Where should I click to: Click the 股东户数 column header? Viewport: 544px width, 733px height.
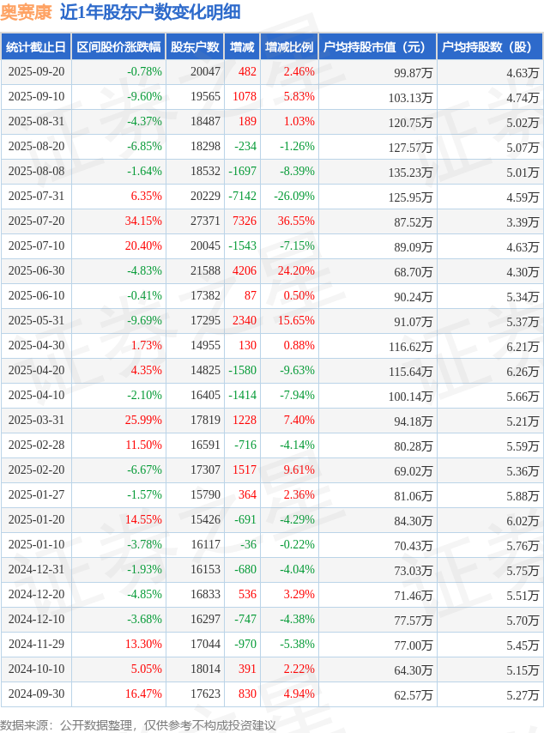coord(194,47)
